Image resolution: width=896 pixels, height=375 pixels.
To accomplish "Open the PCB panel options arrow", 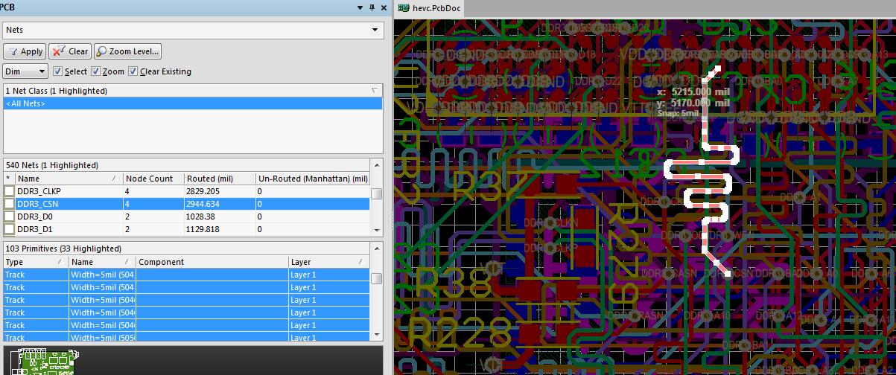I will tap(360, 7).
